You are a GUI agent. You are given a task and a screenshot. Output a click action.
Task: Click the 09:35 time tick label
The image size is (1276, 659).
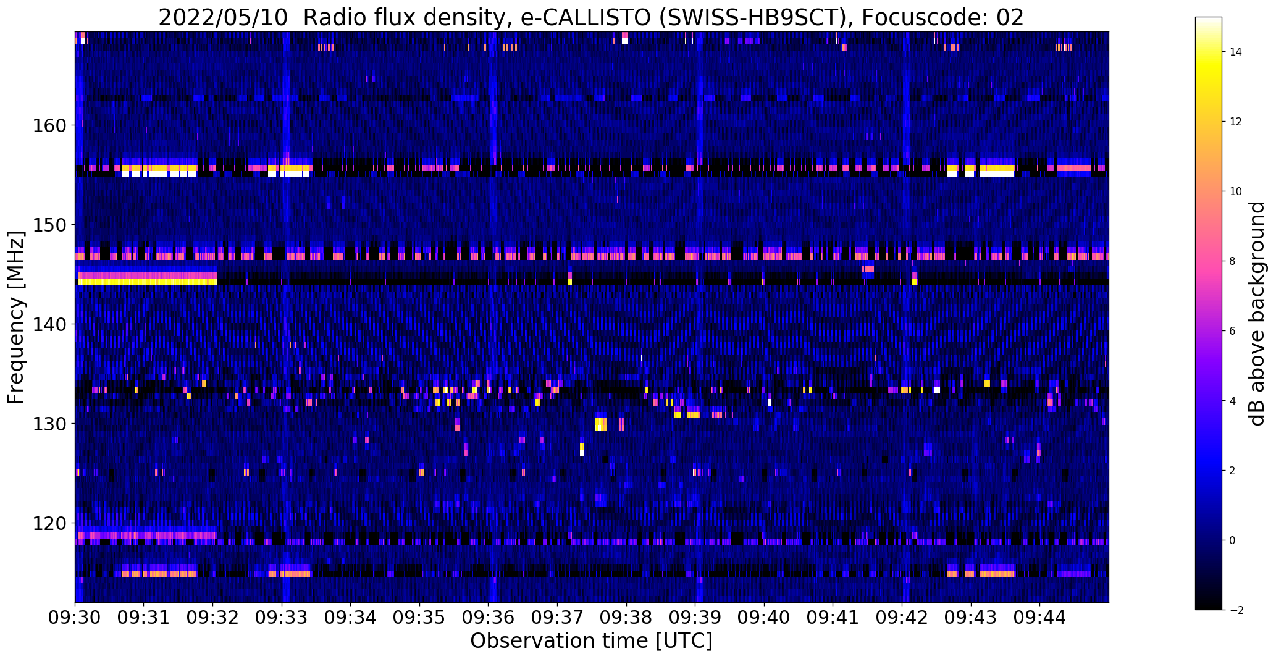[x=419, y=618]
